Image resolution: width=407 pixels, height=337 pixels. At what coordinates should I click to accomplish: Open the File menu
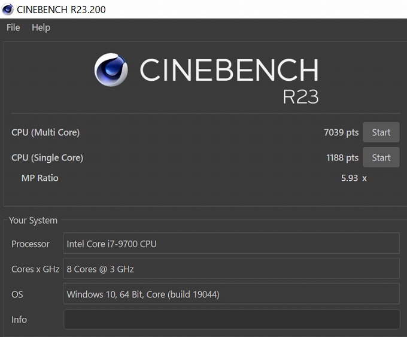(x=13, y=28)
